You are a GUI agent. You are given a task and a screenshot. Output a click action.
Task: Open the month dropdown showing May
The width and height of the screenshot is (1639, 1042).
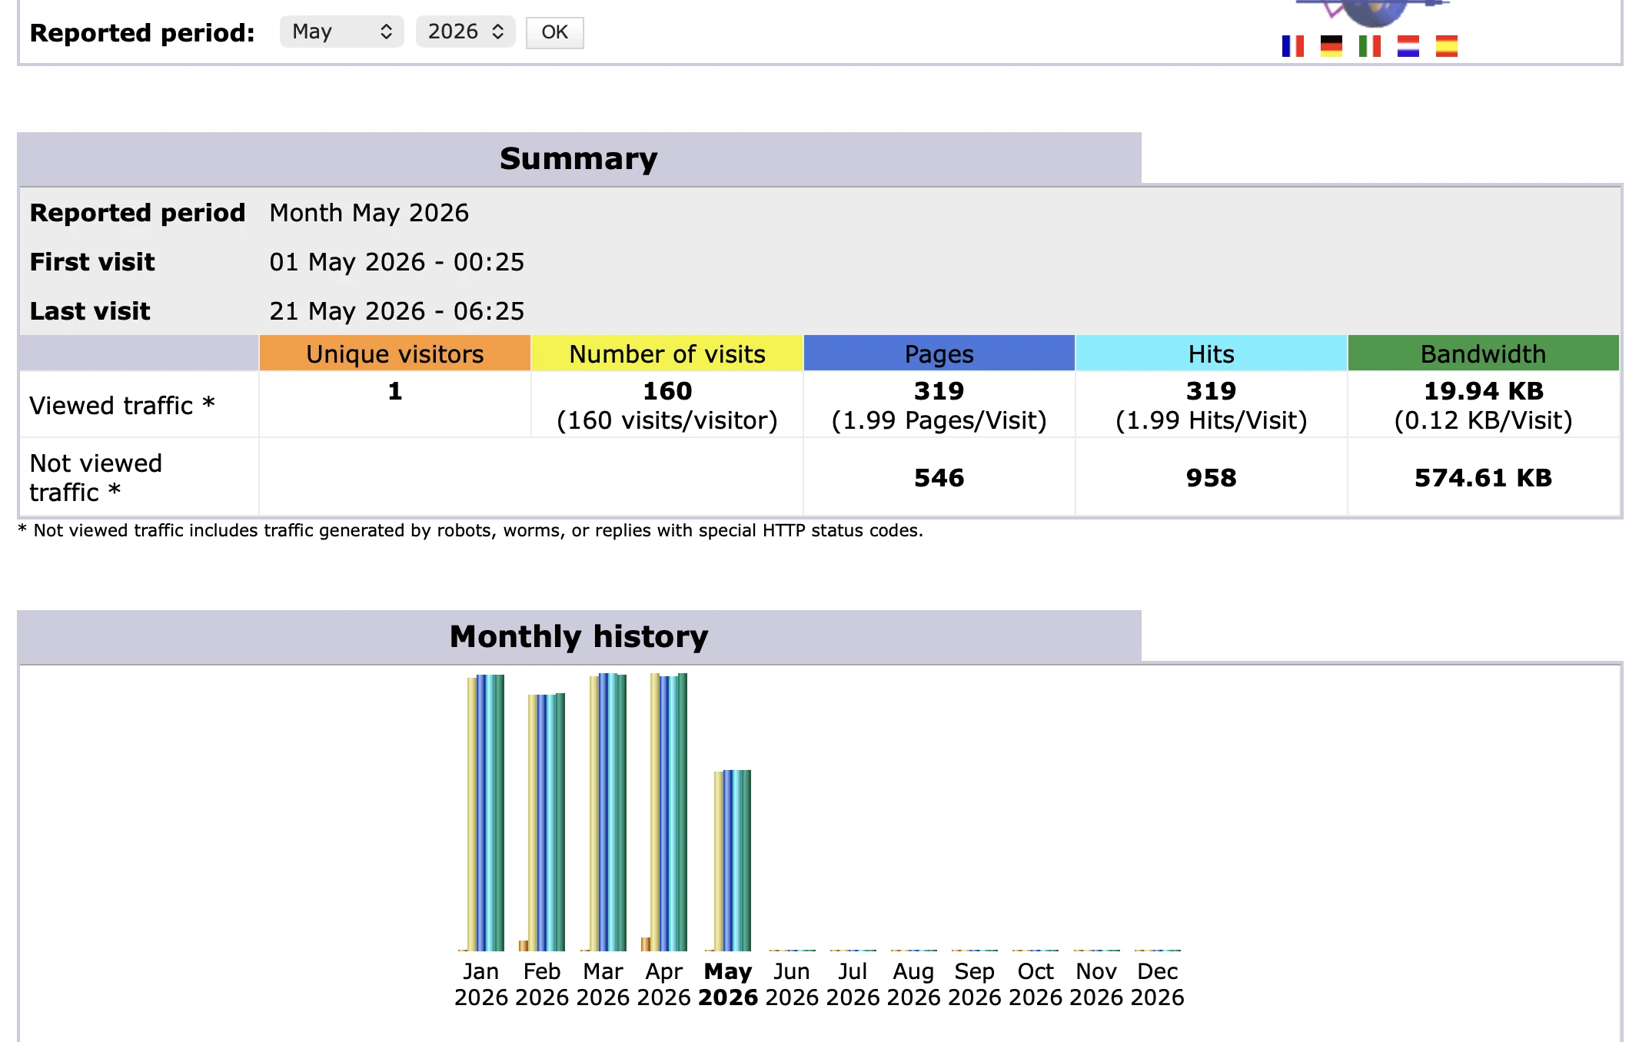point(341,32)
